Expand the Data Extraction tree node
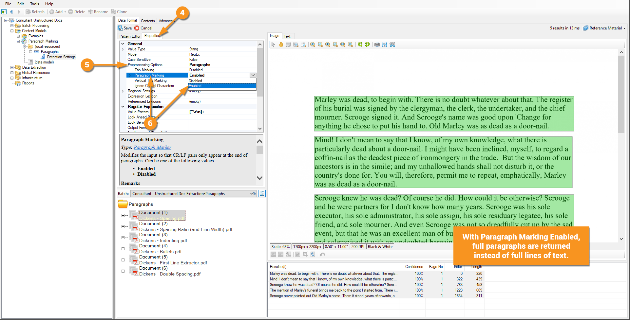Screen dimensions: 630x320 [x=12, y=67]
